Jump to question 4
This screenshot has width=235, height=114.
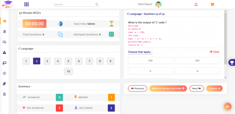click(58, 61)
